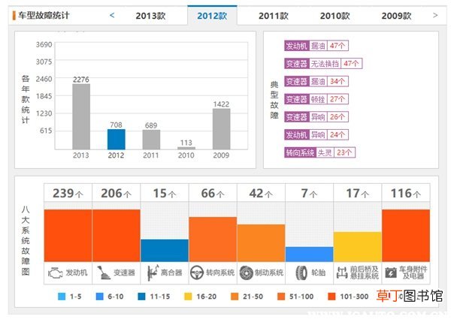Image resolution: width=451 pixels, height=322 pixels.
Task: Click the engine fault block under 239个
Action: (68, 236)
